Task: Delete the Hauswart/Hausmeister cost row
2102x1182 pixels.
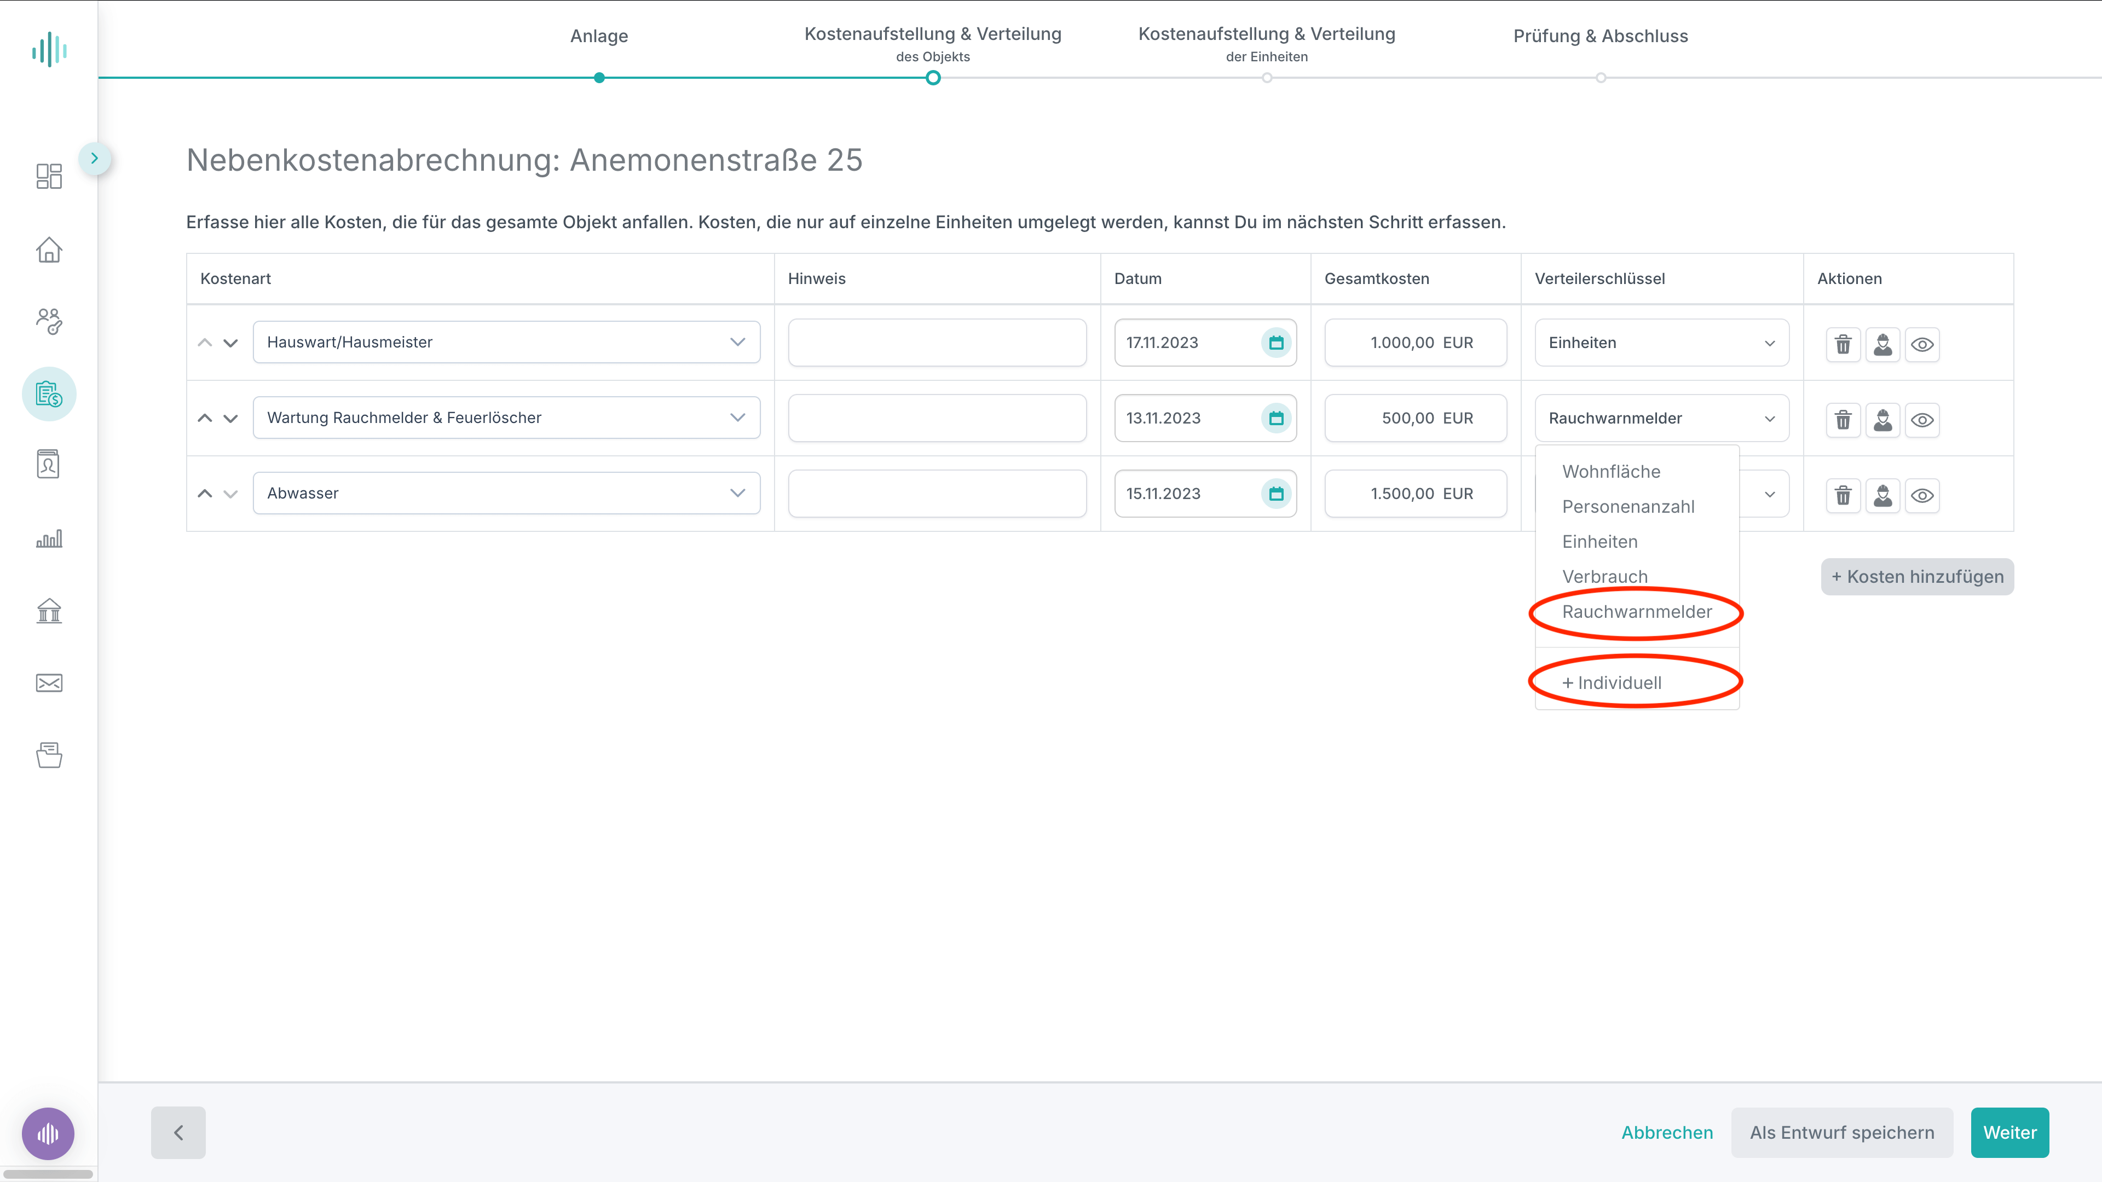Action: tap(1843, 344)
